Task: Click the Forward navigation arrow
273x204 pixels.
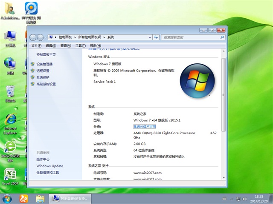Action: (41, 37)
